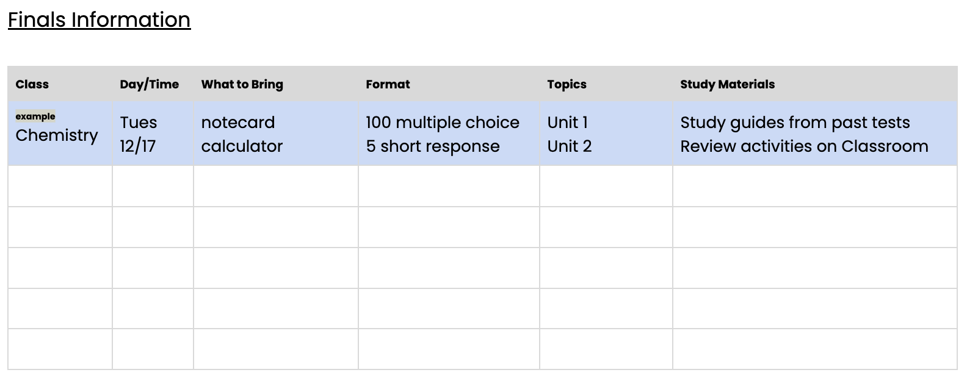Viewport: 967px width, 378px height.
Task: Click the last row's empty Study Materials cell
Action: click(x=815, y=349)
